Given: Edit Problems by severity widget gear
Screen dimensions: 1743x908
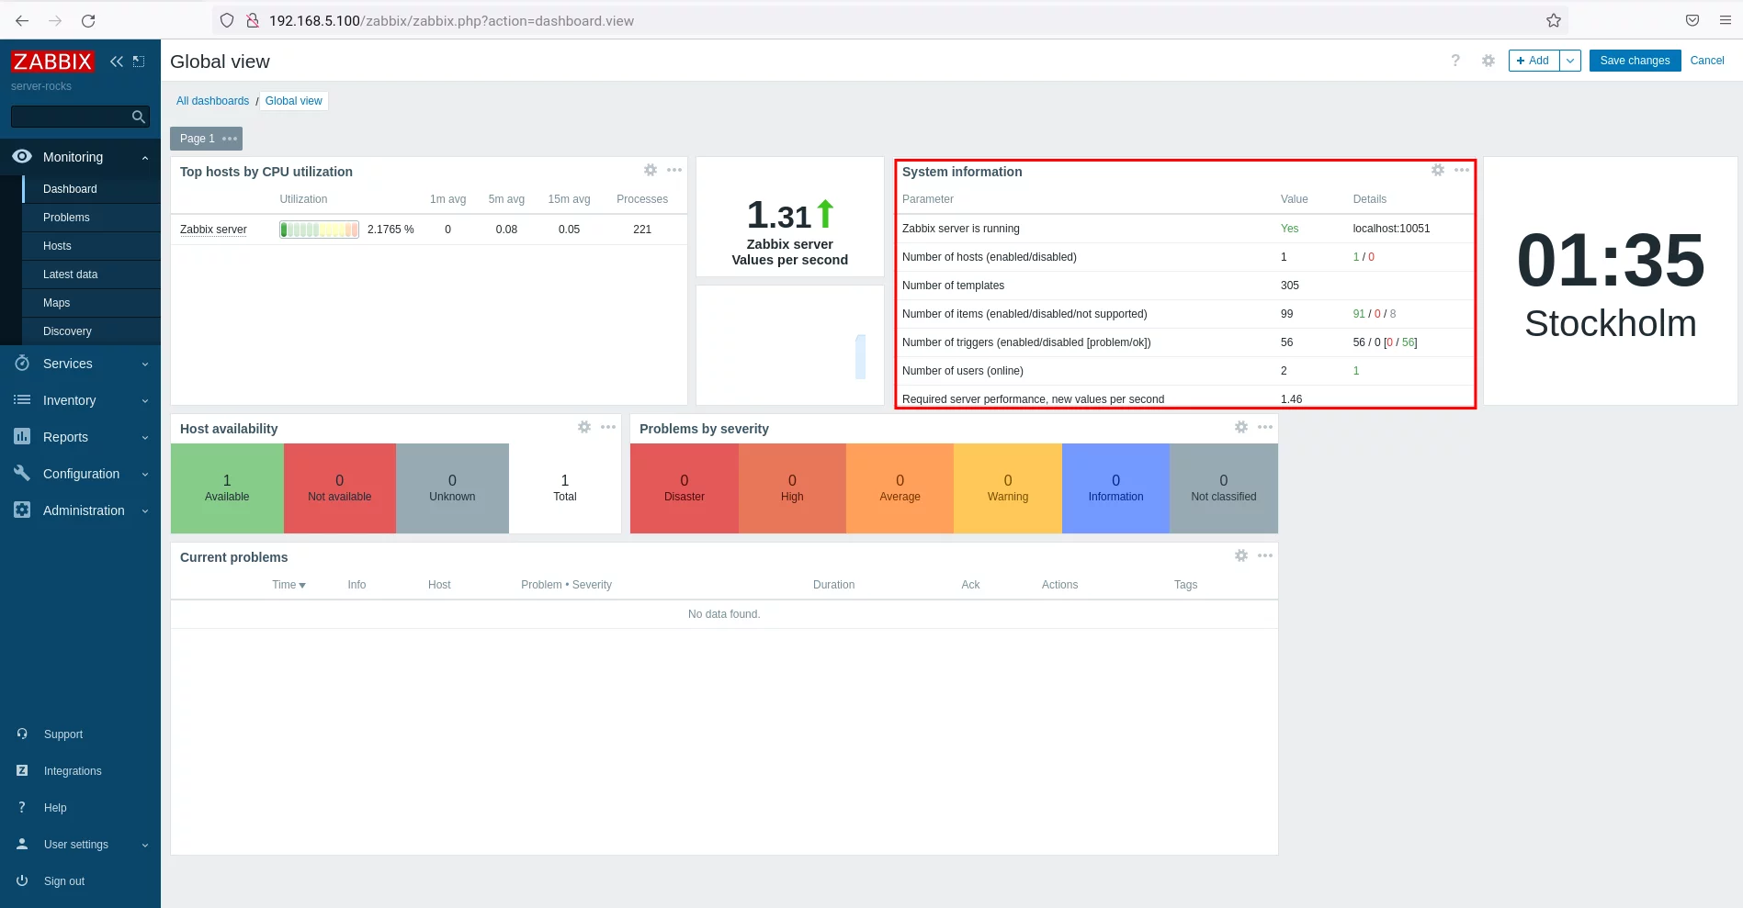Looking at the screenshot, I should (x=1241, y=427).
